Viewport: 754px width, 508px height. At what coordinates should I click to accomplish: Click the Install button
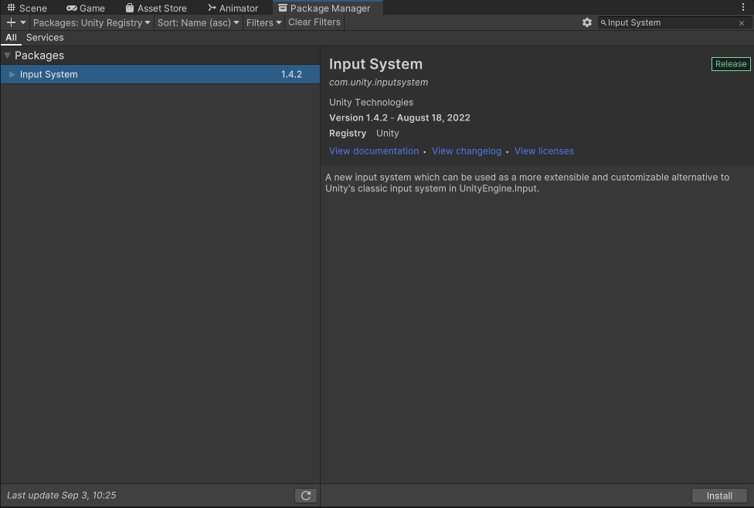(719, 496)
